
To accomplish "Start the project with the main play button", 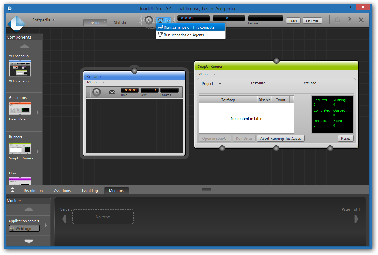I will pyautogui.click(x=149, y=20).
